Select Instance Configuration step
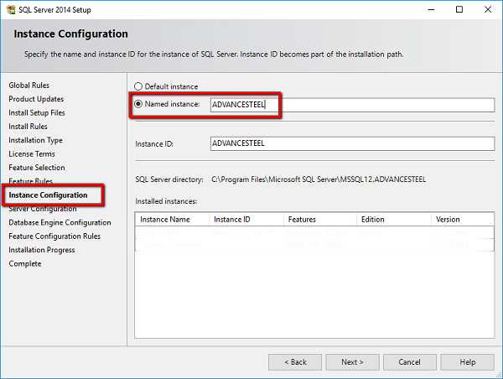503x379 pixels. tap(48, 195)
